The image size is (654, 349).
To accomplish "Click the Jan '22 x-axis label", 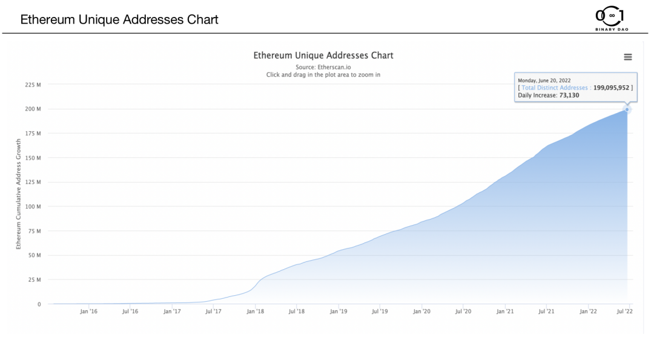I will tap(588, 311).
